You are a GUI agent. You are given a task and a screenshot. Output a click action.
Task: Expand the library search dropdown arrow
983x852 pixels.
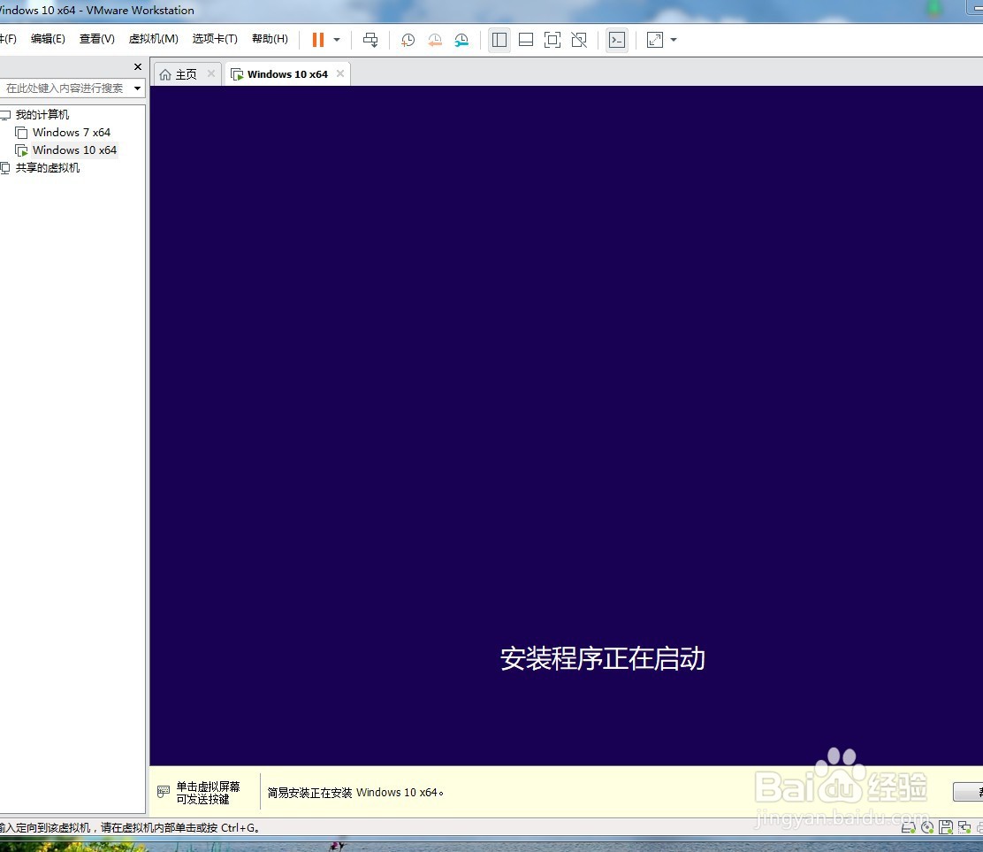click(x=137, y=88)
